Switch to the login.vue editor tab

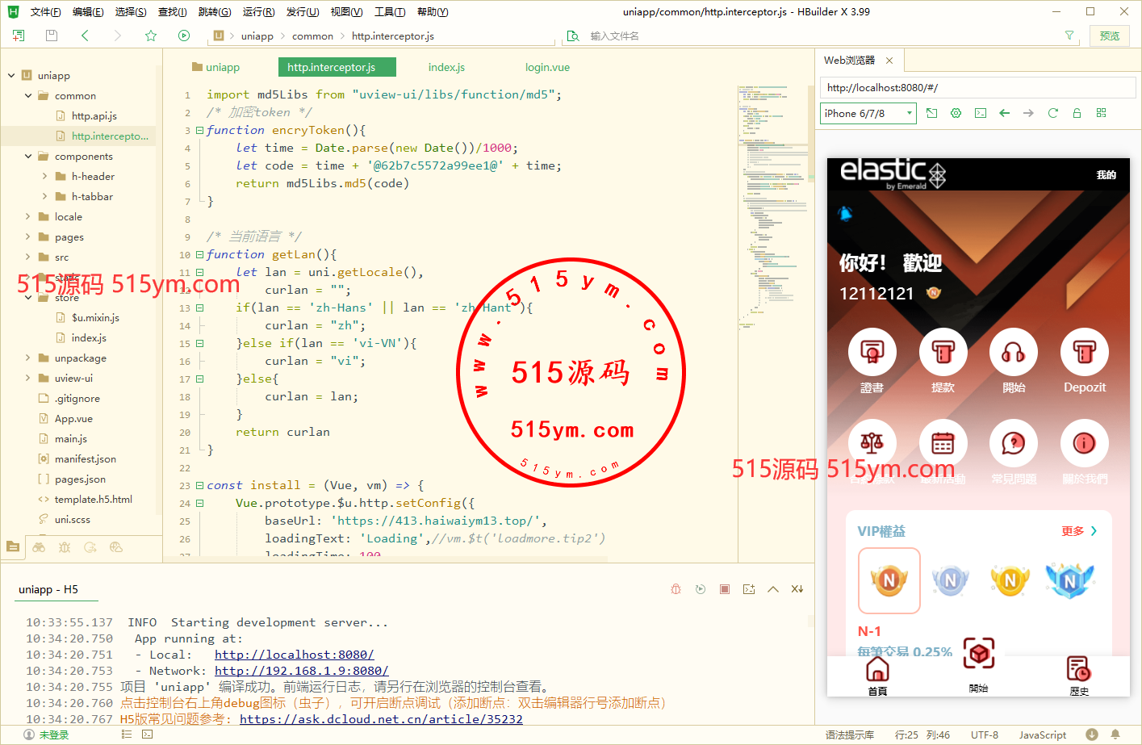coord(547,67)
